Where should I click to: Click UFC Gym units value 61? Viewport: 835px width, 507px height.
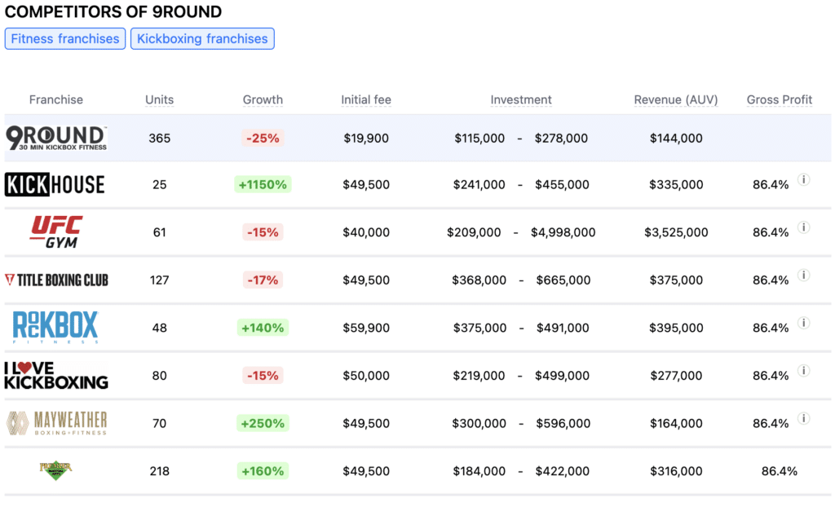[159, 232]
